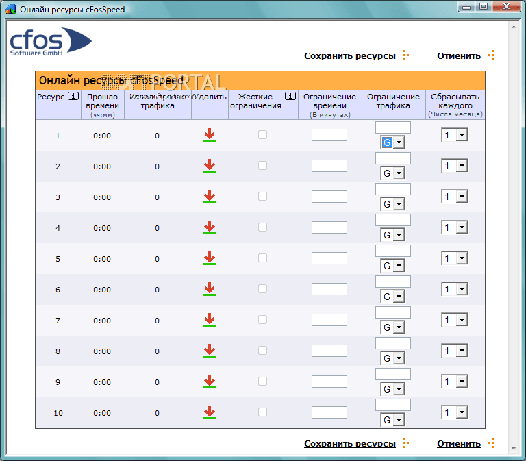Enable hard limits checkbox for resource 5
526x461 pixels.
[x=263, y=258]
